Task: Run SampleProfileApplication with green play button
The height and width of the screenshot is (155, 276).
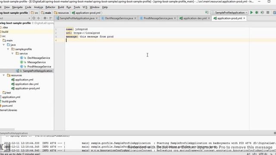Action: tap(251, 12)
